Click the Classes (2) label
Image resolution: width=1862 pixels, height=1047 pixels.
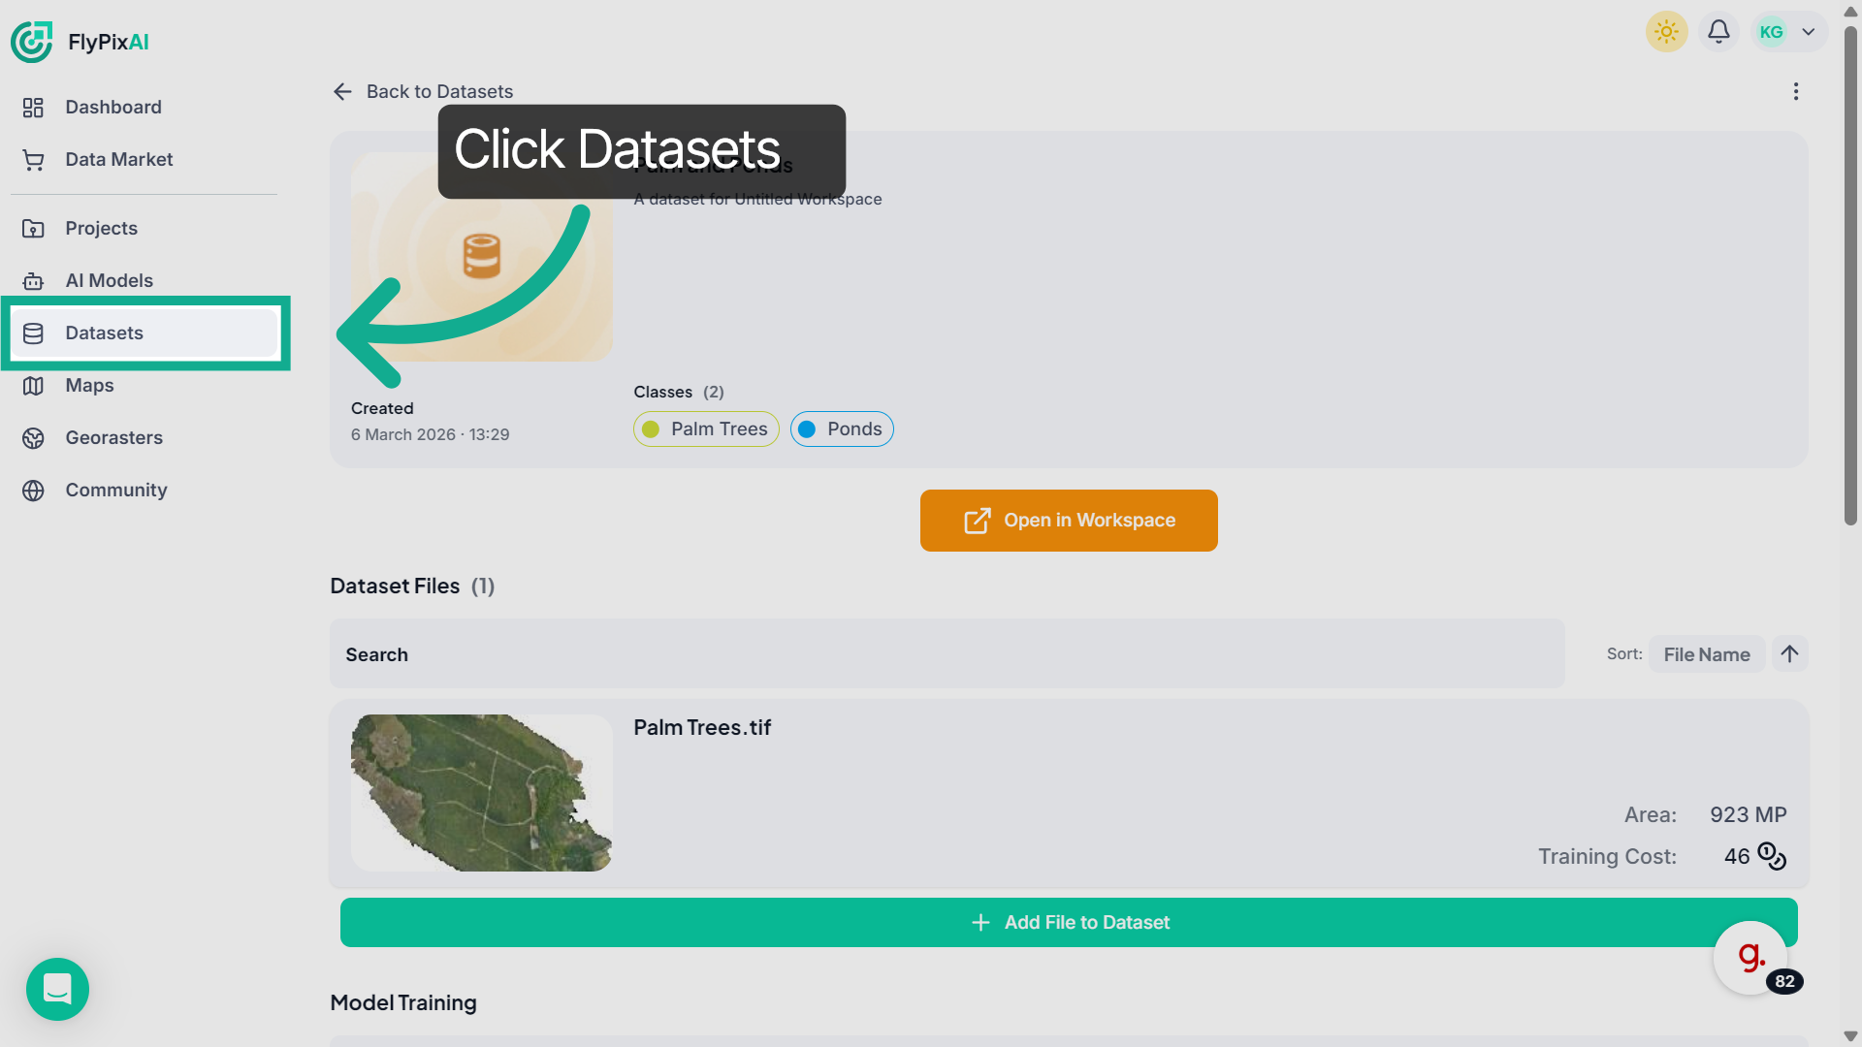679,392
